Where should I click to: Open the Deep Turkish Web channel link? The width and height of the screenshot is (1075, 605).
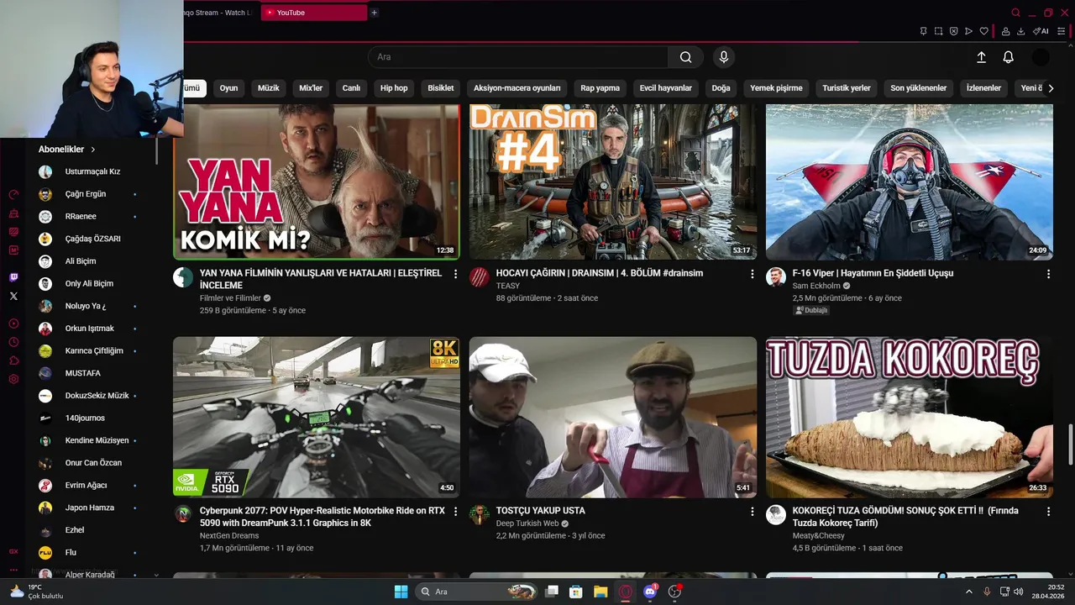[527, 523]
